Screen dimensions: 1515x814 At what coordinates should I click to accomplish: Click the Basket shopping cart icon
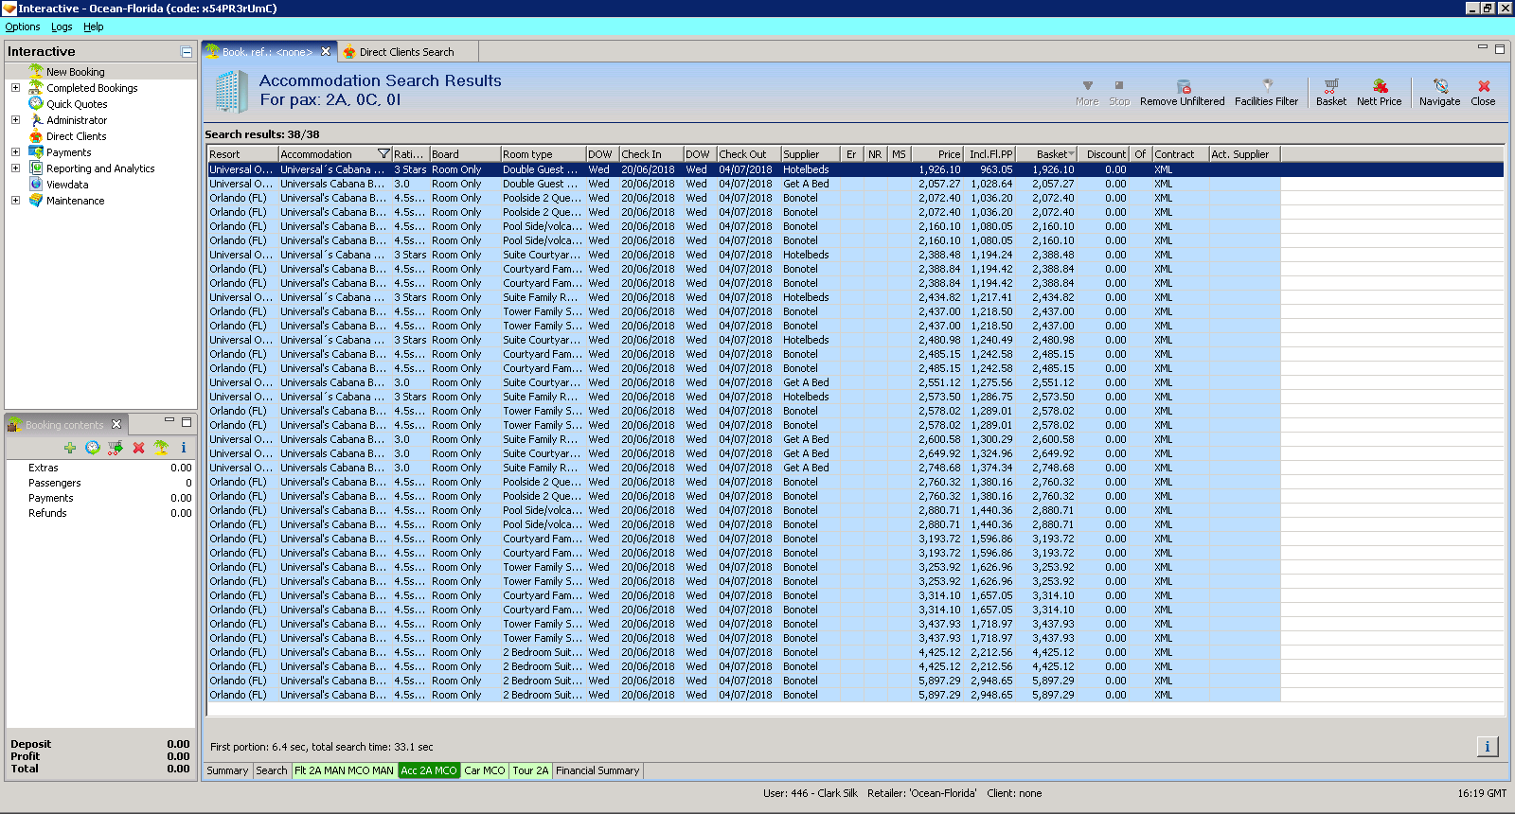(1330, 87)
